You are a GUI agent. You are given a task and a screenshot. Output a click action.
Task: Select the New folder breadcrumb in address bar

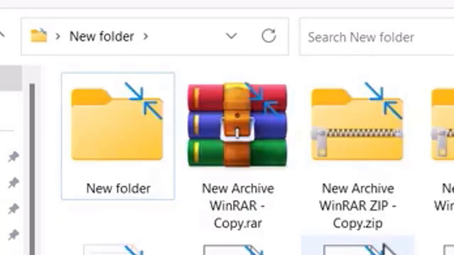[x=101, y=36]
